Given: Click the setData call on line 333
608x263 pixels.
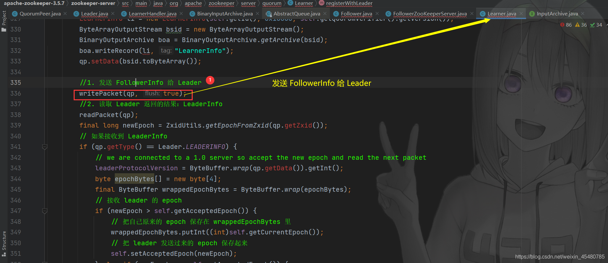Looking at the screenshot, I should (x=105, y=61).
